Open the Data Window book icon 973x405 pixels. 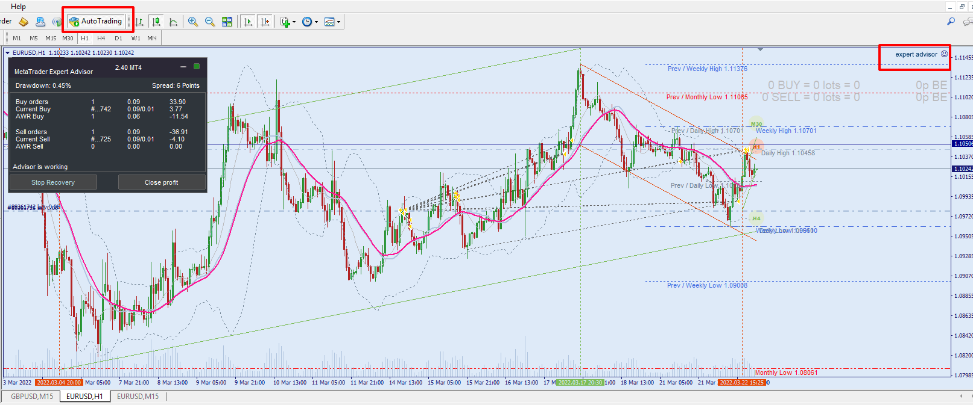click(24, 22)
